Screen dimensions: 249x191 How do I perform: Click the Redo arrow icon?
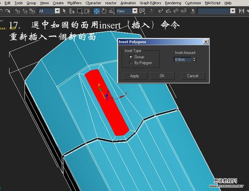7,11
